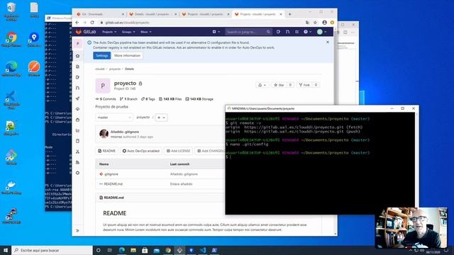
Task: Open Añadido .gitignore commit link
Action: point(125,132)
